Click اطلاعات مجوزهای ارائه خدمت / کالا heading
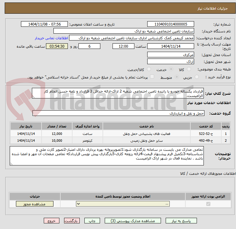The image size is (236, 229). pos(208,174)
